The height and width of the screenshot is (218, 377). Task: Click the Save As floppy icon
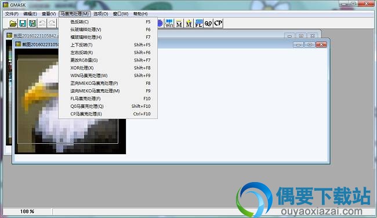[32, 23]
